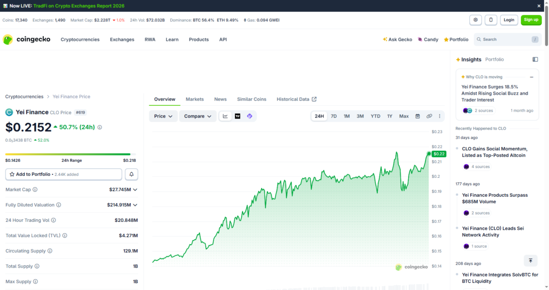Open the TradFi on Crypto Exchanges Report link
This screenshot has height=290, width=549.
[79, 6]
